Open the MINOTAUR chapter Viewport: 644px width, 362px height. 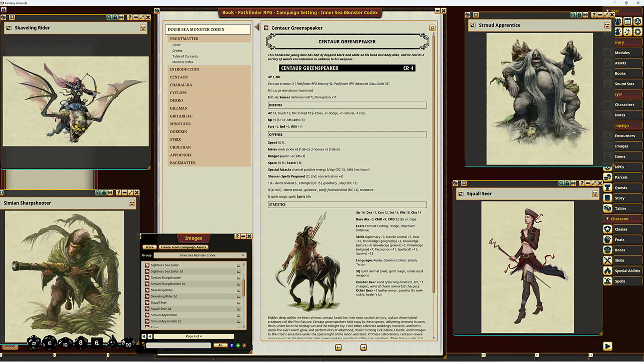pyautogui.click(x=180, y=124)
